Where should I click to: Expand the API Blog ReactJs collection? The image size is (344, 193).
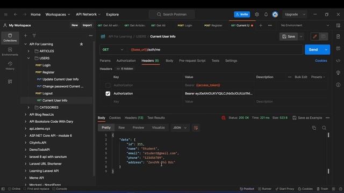25,114
